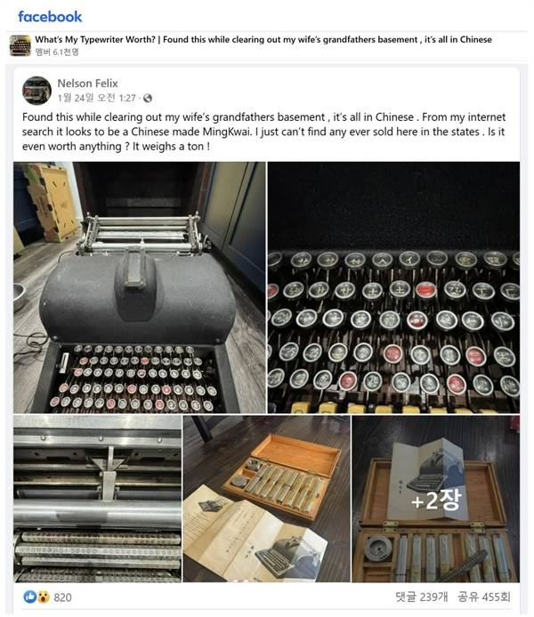Image resolution: width=534 pixels, height=617 pixels.
Task: View the 820 reactions count
Action: [x=62, y=597]
